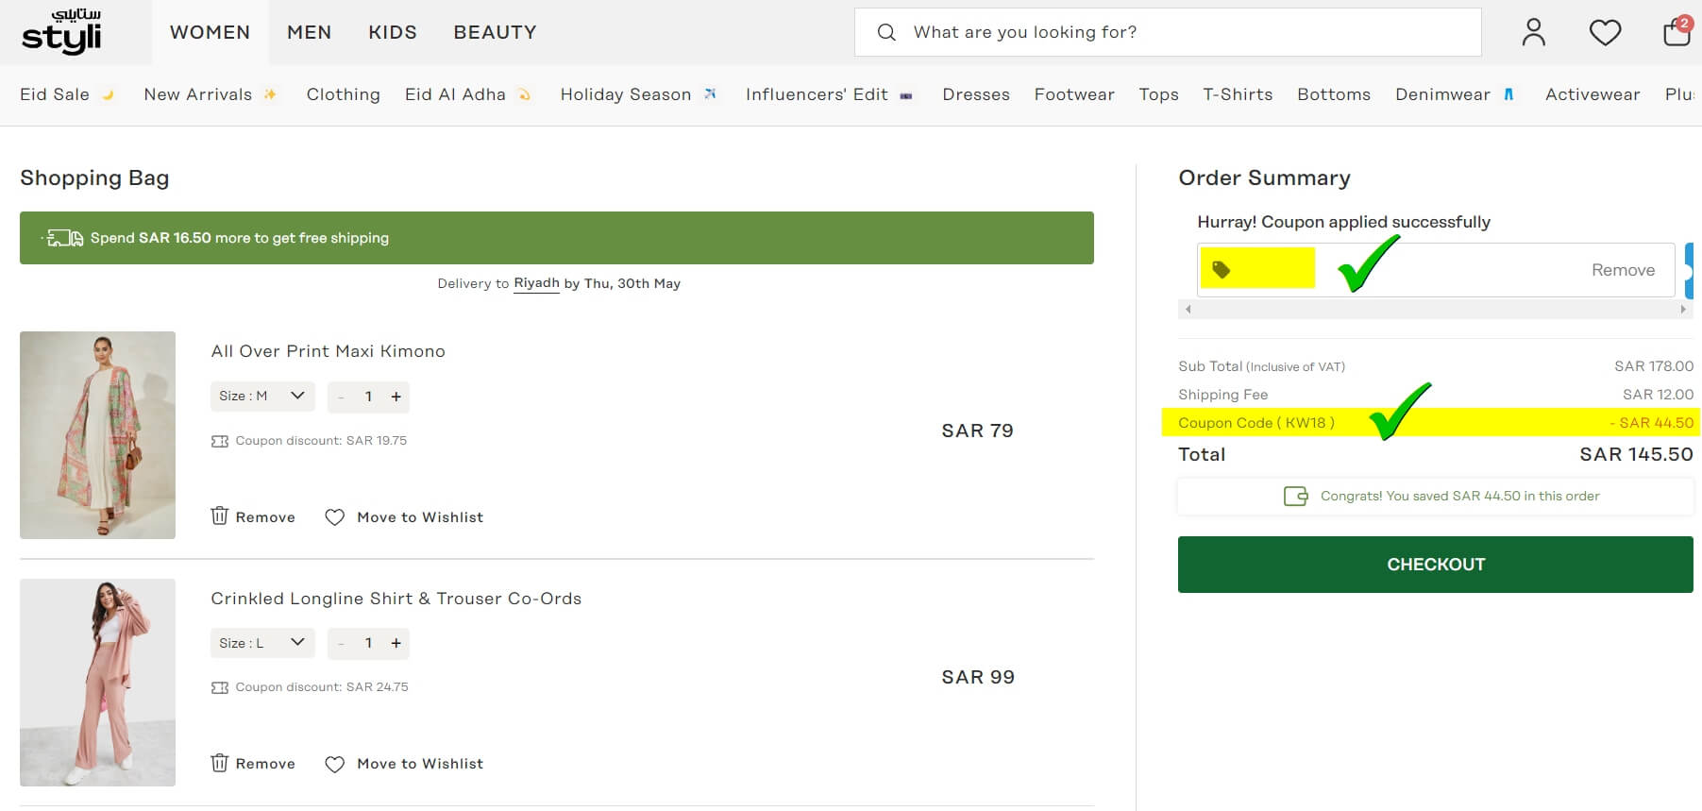The image size is (1702, 811).
Task: Click trash icon for All Over Print Kimono
Action: 220,516
